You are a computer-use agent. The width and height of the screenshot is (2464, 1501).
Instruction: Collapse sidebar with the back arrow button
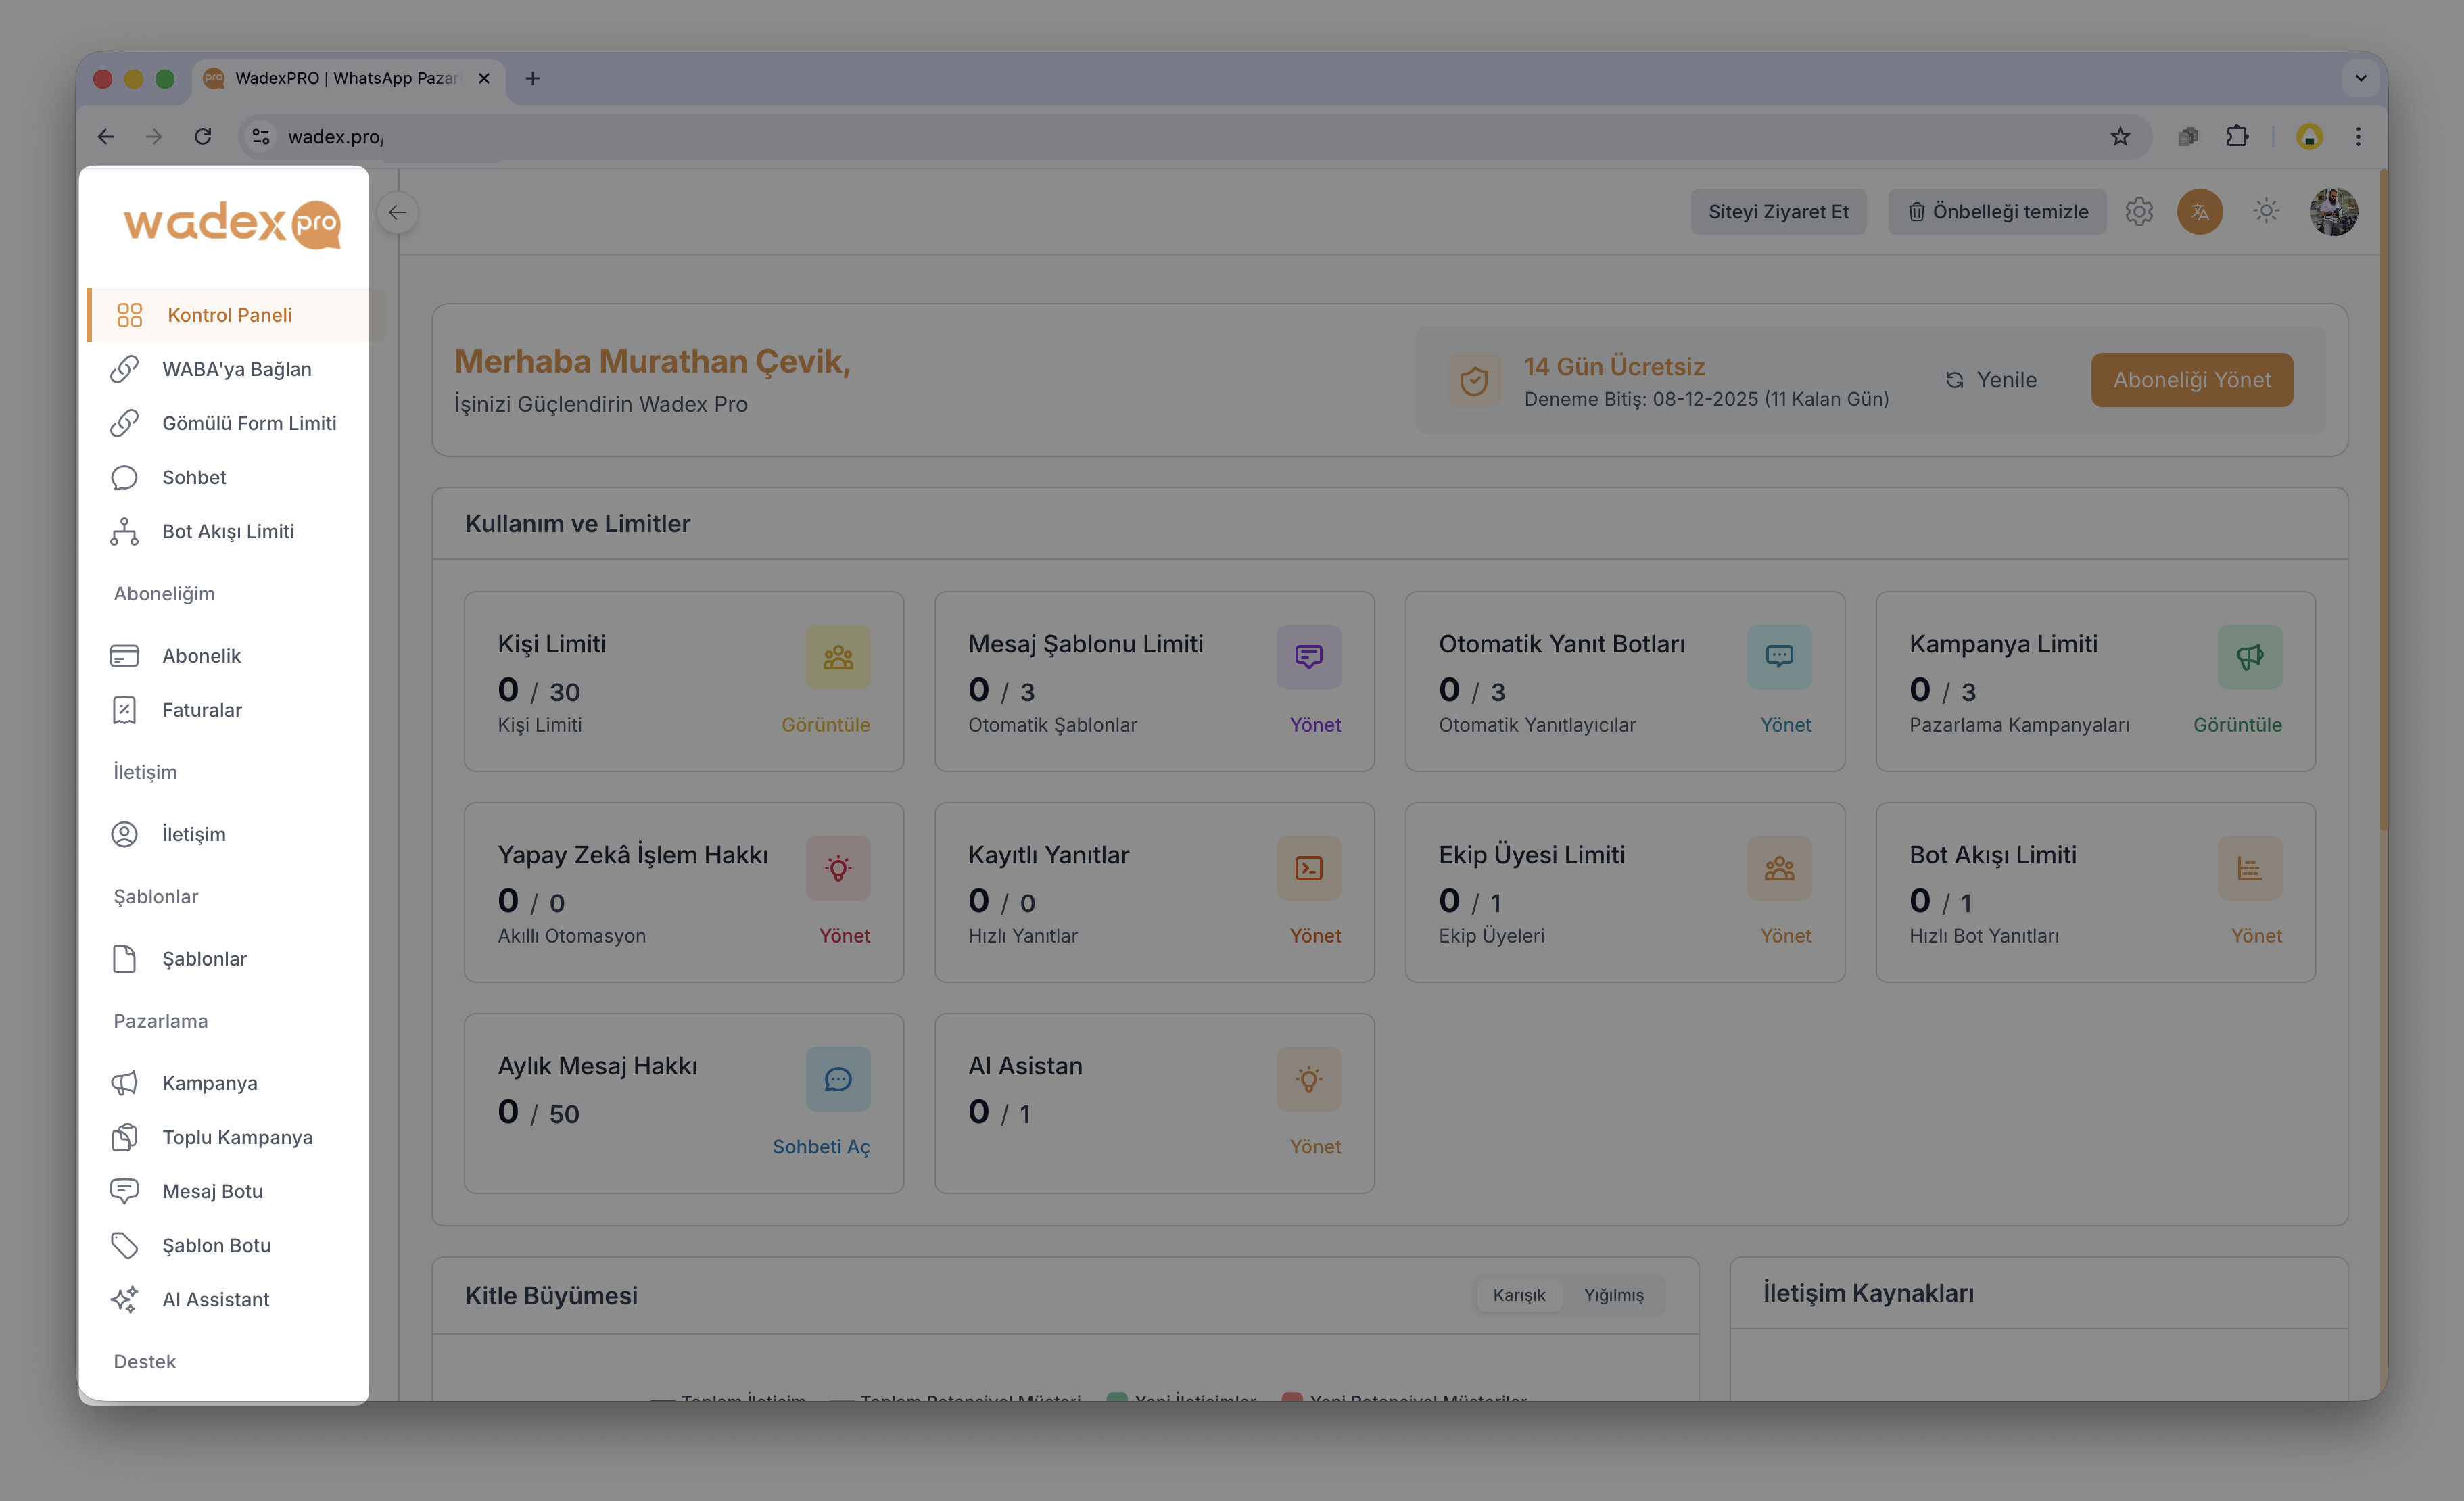398,212
